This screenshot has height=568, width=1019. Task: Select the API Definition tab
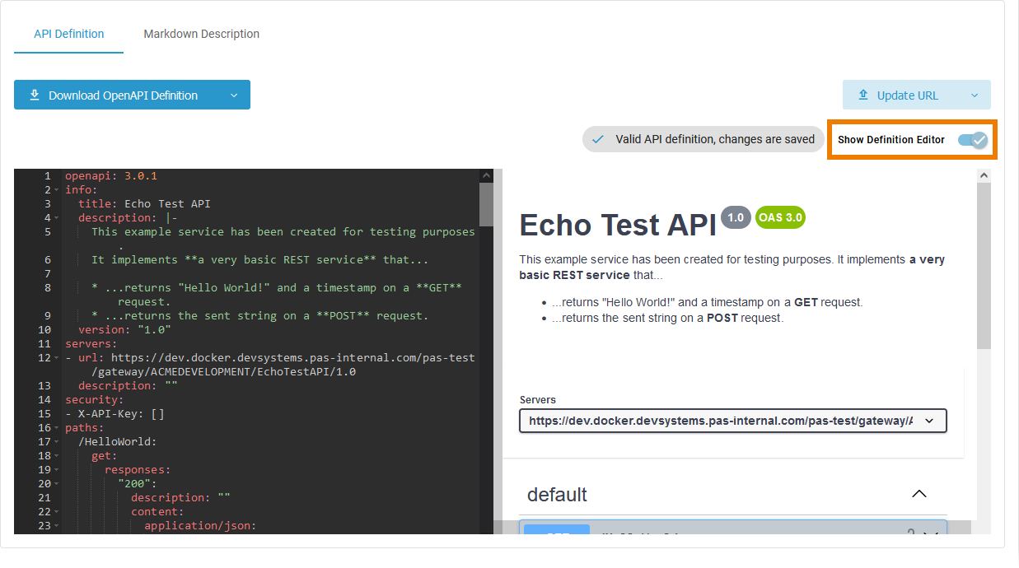[68, 34]
